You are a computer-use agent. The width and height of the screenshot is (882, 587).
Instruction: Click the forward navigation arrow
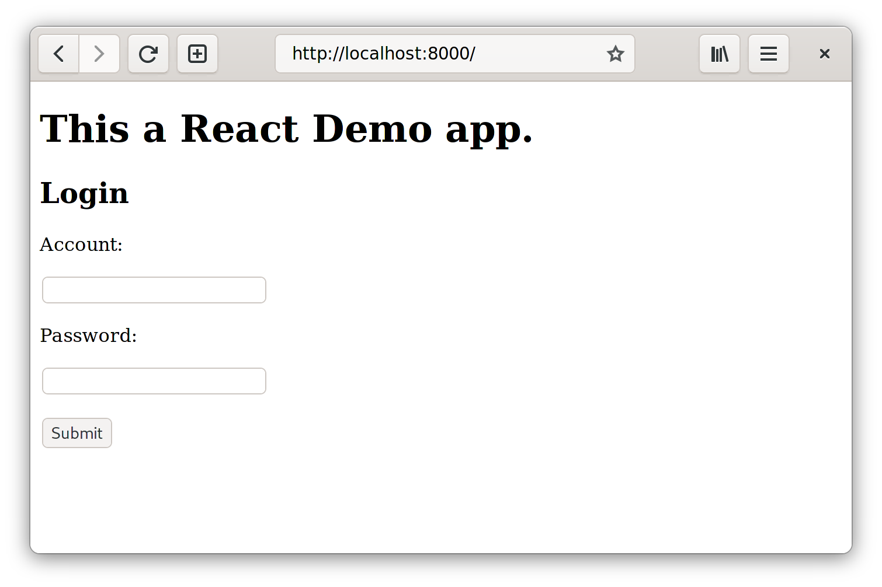(x=99, y=54)
